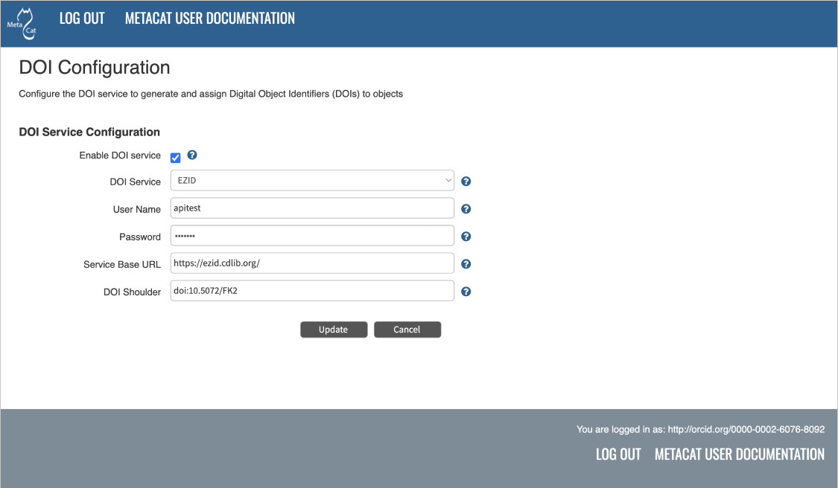Click LOG OUT in the top header
The width and height of the screenshot is (838, 488).
click(82, 19)
